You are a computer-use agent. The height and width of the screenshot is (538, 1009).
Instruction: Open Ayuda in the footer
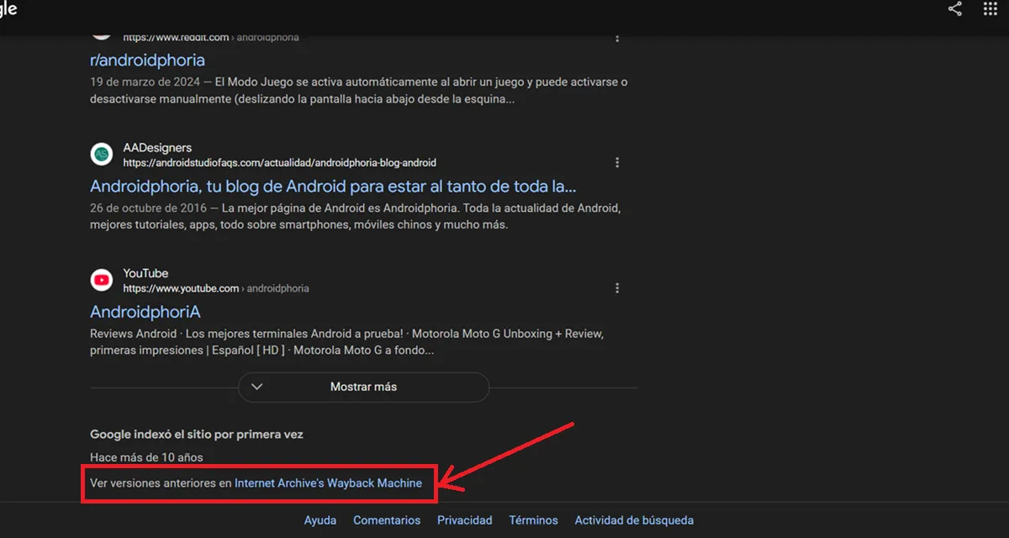320,520
